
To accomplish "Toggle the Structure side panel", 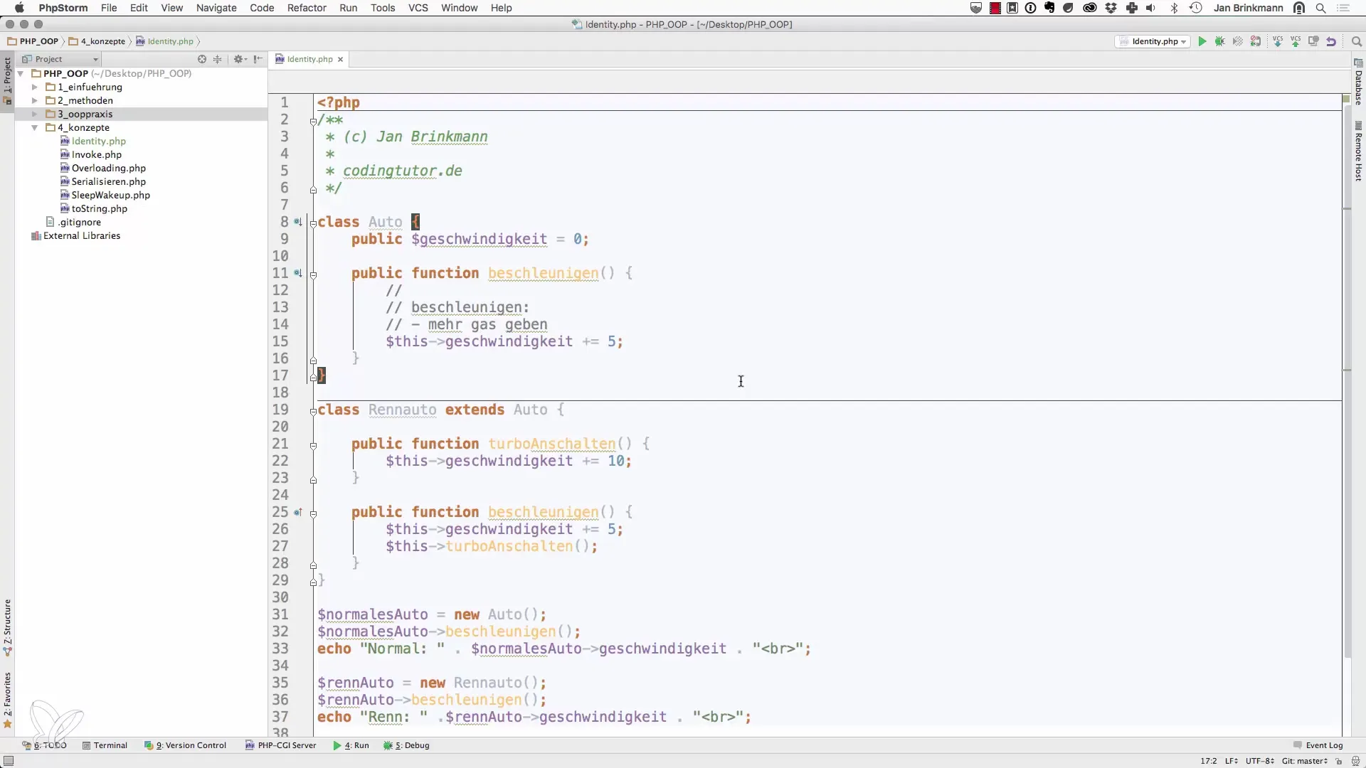I will coord(7,627).
